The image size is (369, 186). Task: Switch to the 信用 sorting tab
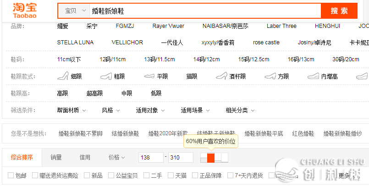(85, 157)
